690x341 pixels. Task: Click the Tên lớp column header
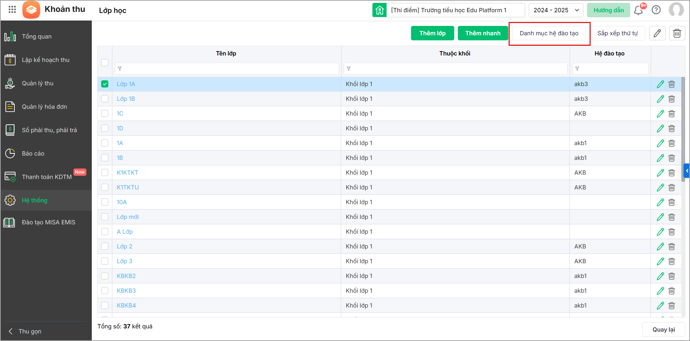click(x=226, y=53)
